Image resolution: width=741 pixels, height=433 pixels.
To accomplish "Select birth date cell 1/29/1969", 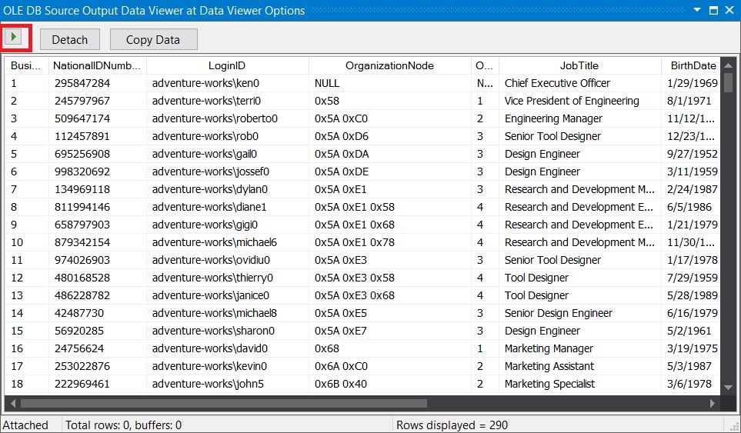I will pyautogui.click(x=693, y=83).
